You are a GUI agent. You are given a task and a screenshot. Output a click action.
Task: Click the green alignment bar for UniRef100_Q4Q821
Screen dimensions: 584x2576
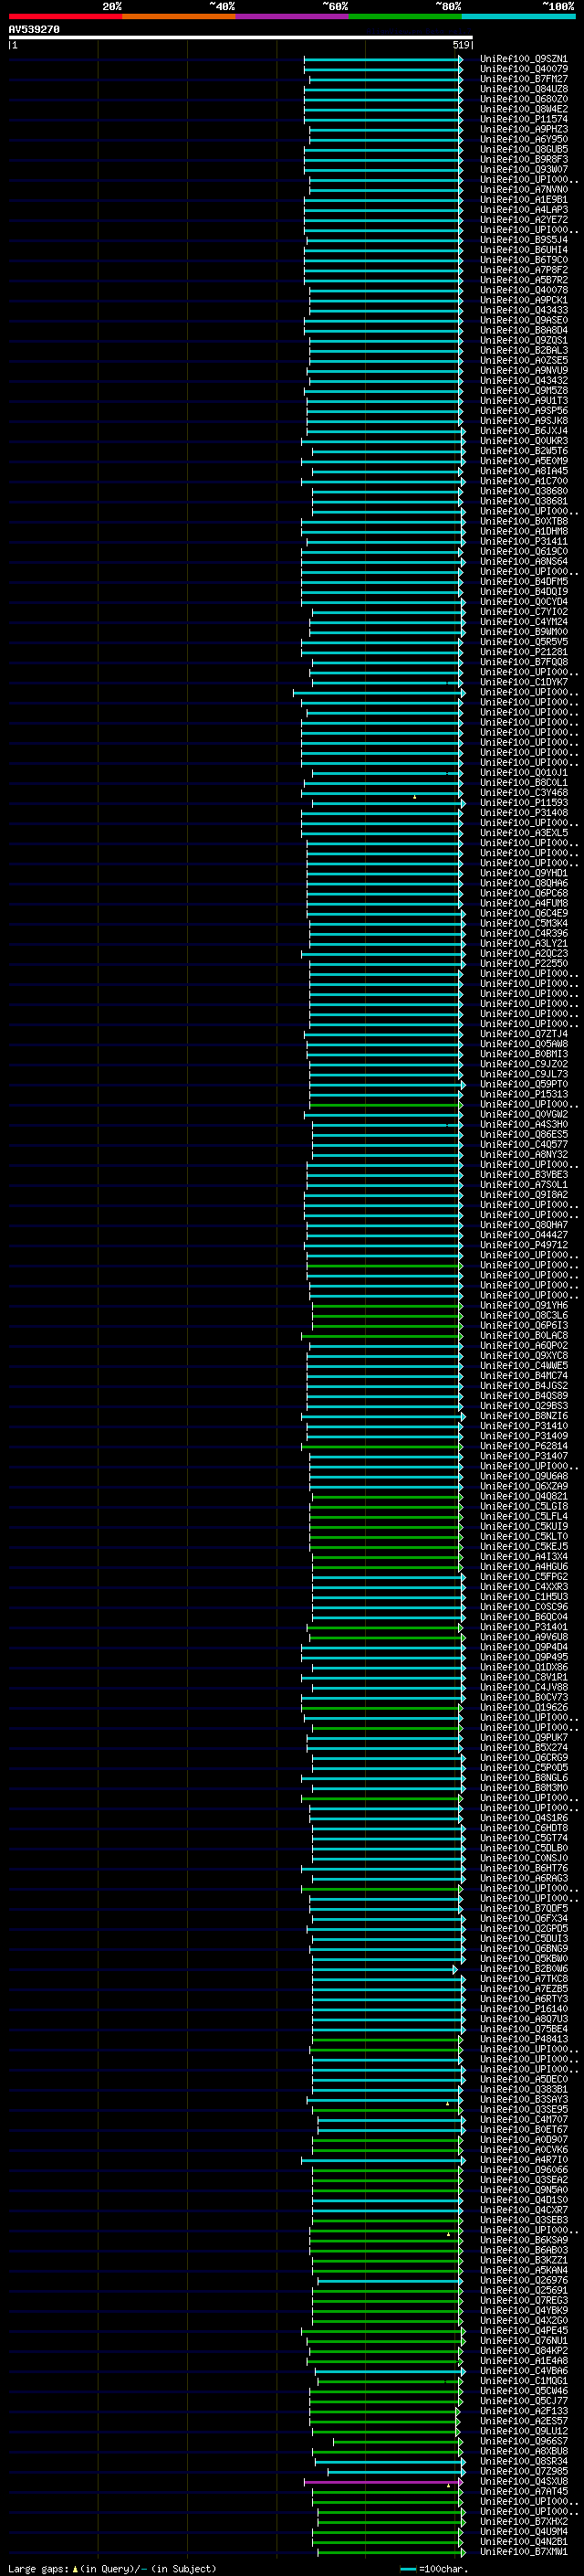[x=387, y=1497]
